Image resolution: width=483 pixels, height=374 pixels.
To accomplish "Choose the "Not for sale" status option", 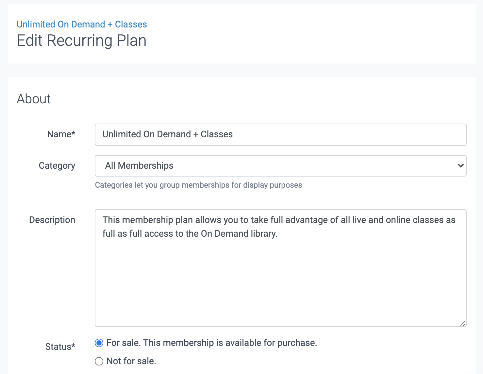I will coord(99,361).
